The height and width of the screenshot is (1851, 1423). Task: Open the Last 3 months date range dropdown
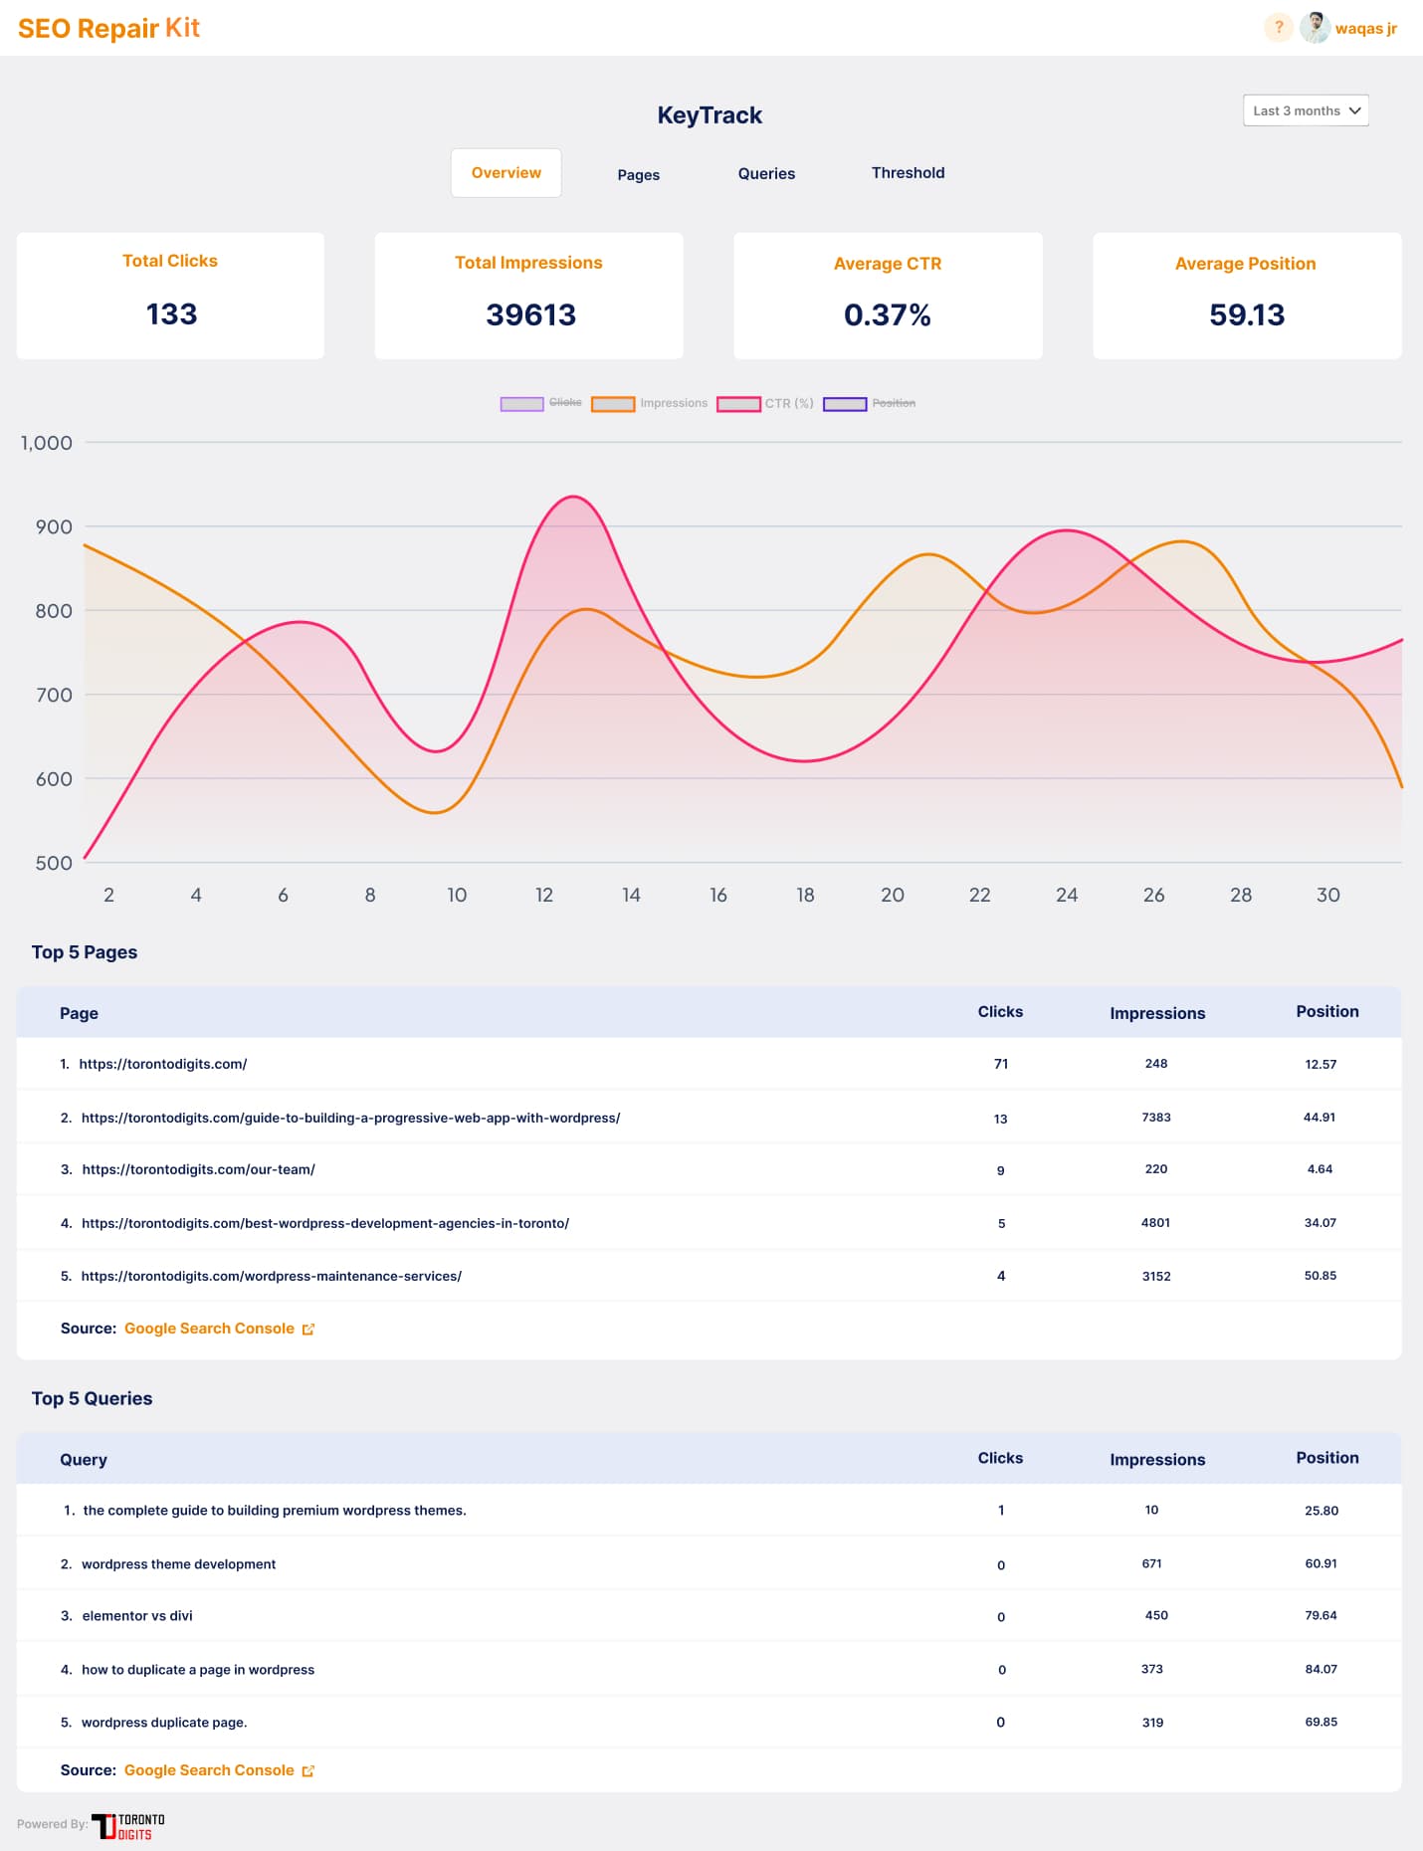pos(1306,110)
